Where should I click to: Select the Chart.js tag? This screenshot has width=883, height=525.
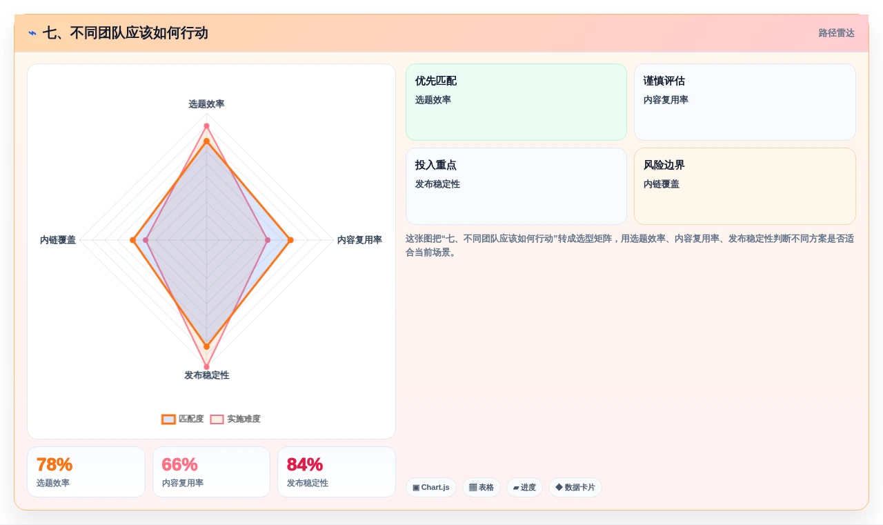[431, 487]
